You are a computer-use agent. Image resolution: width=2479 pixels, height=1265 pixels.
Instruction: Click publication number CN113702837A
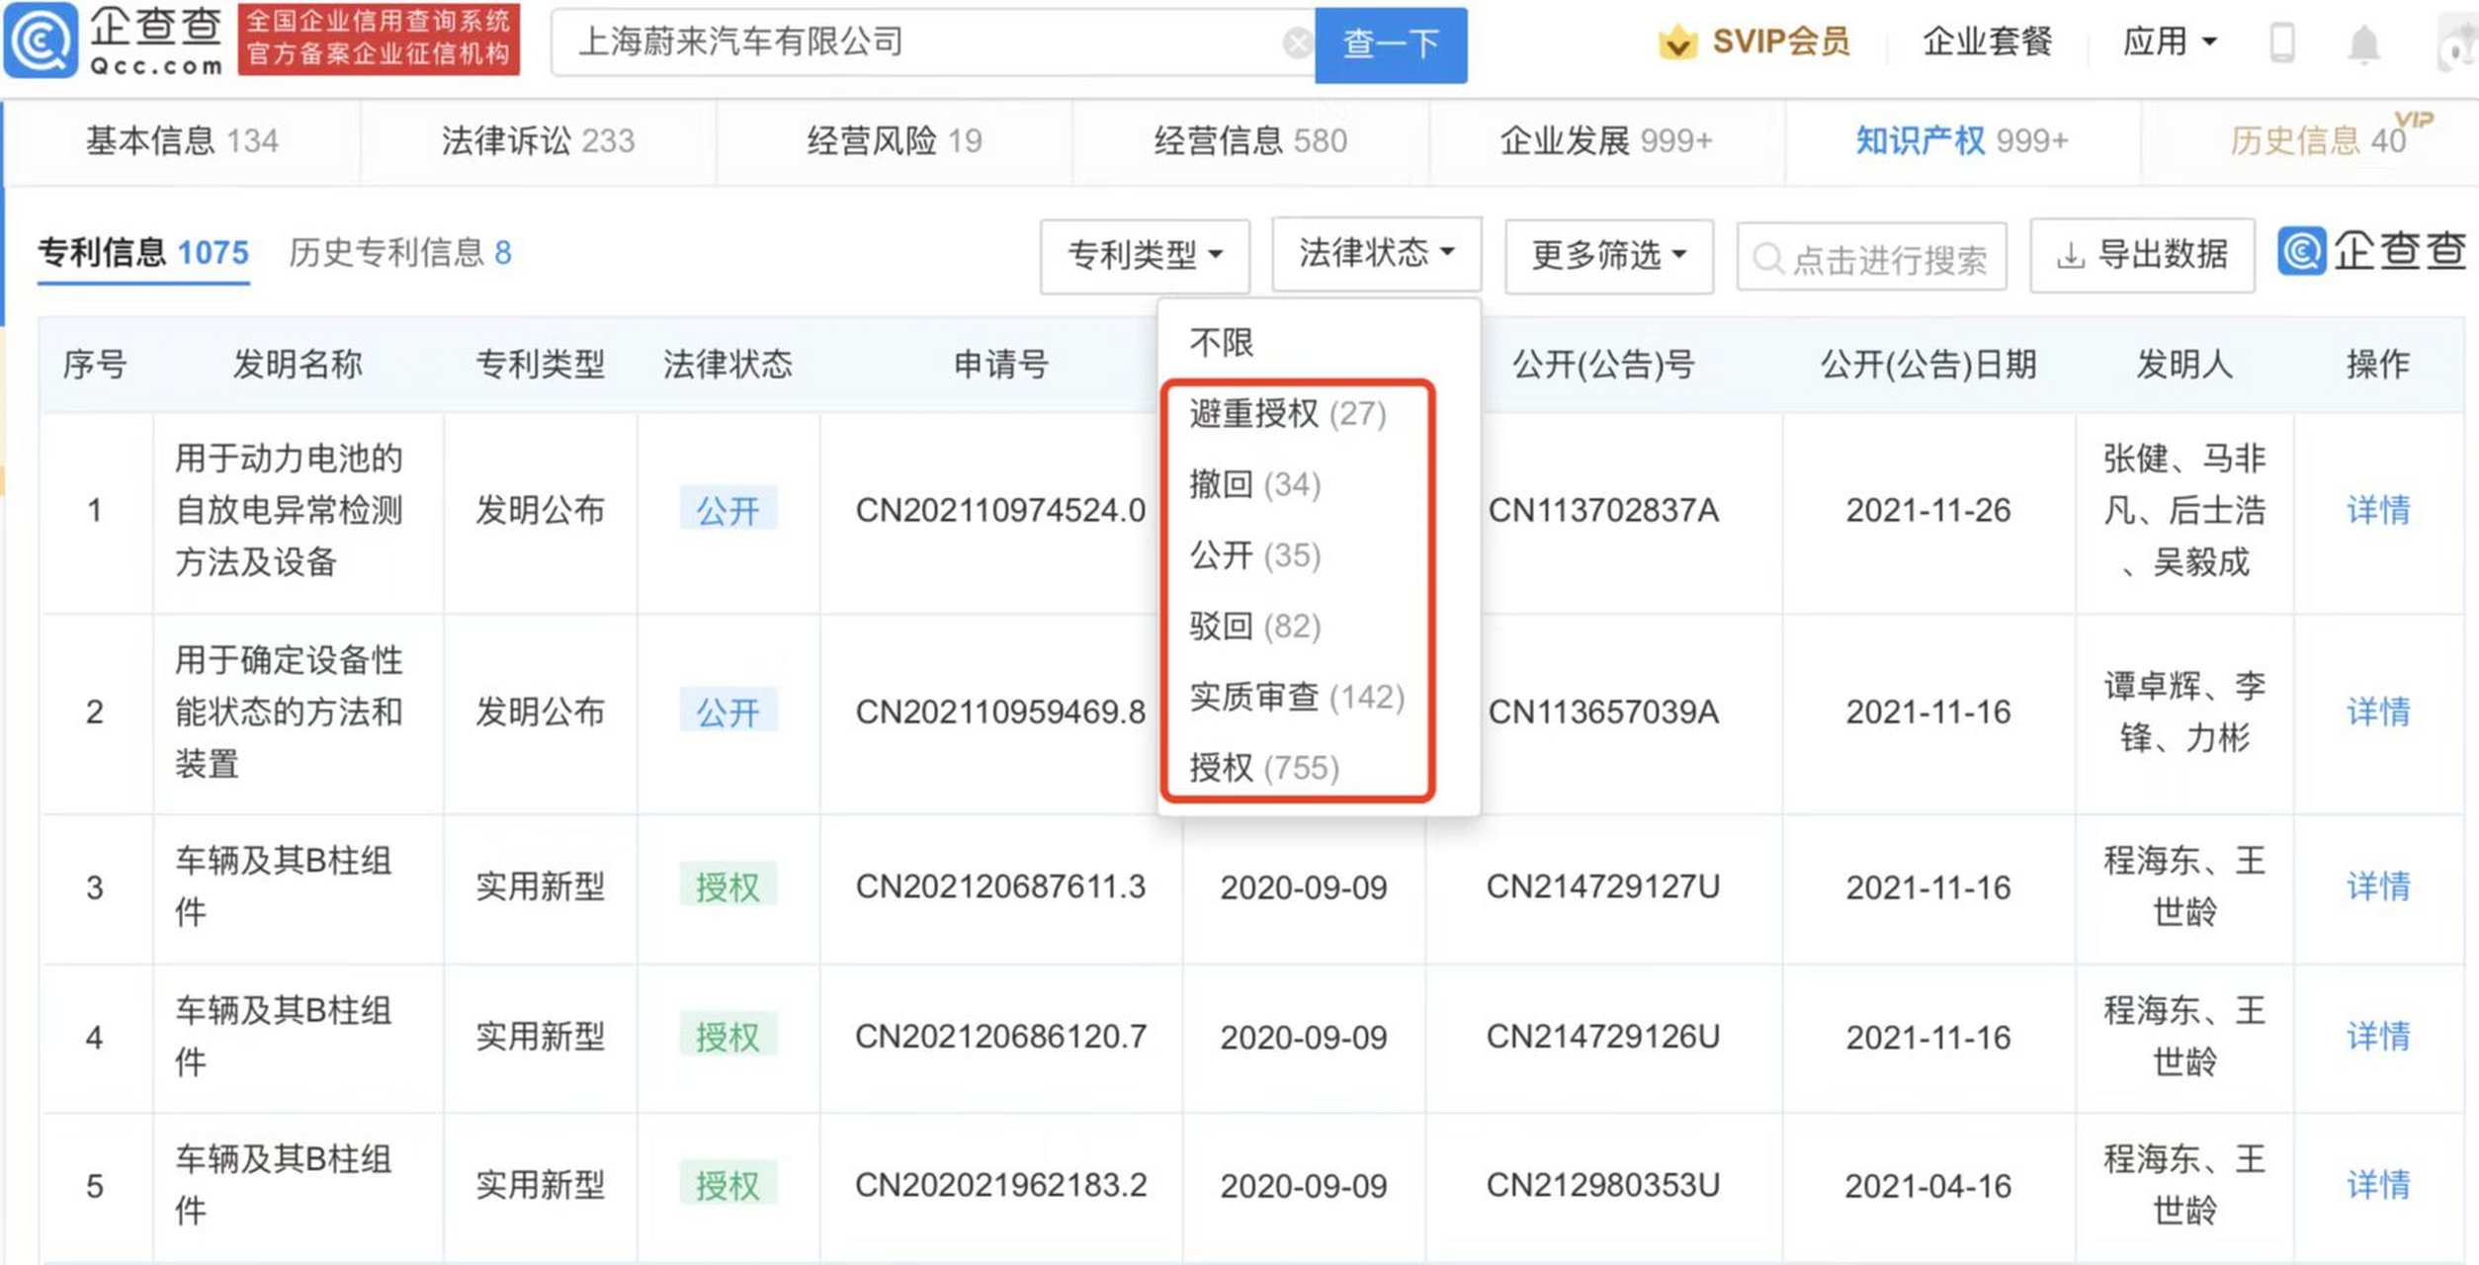pos(1603,511)
